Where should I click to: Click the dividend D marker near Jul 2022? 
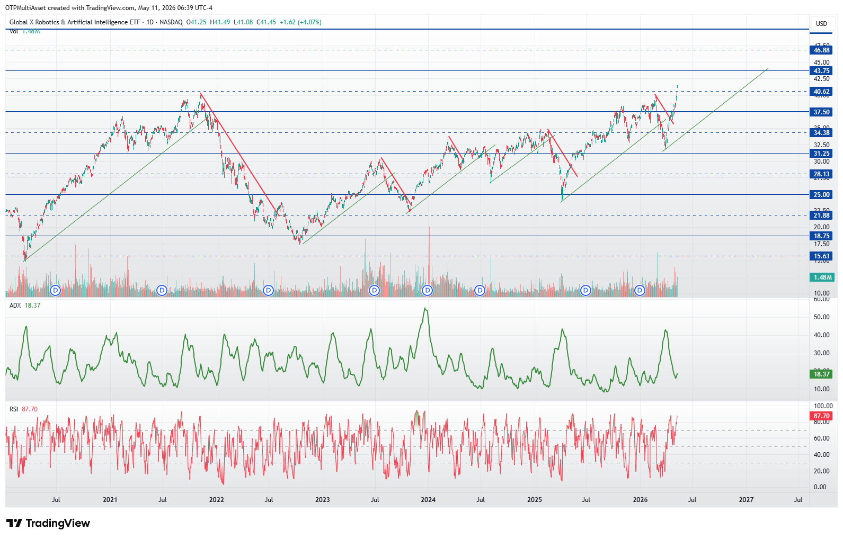click(268, 290)
